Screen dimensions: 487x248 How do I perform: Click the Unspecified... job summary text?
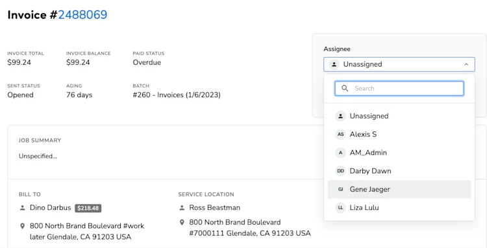coord(38,156)
